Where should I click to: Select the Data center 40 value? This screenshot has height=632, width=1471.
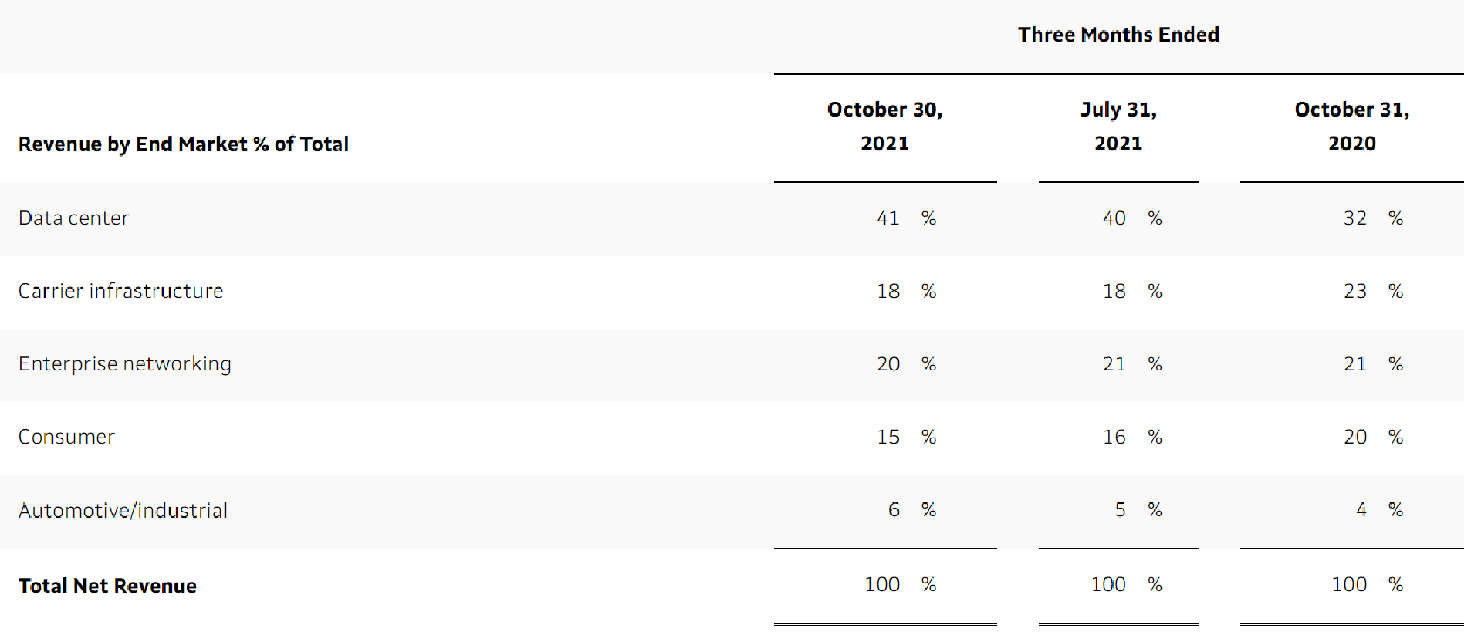tap(1114, 218)
